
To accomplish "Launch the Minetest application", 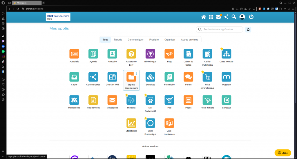I will point(131,100).
